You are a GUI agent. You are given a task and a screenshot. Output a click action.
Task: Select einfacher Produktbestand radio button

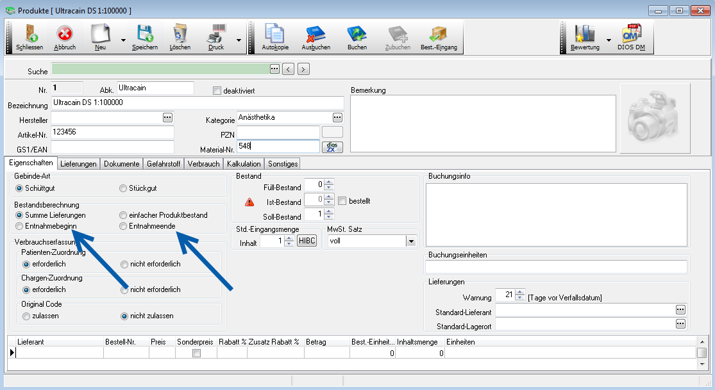[123, 215]
